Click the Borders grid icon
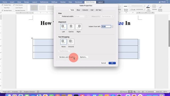Image resolution: width=170 pixels, height=96 pixels. tap(154, 6)
